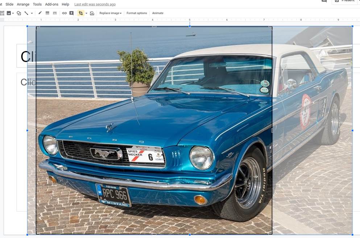The image size is (360, 238).
Task: Click the Add comment icon in toolbar
Action: [x=71, y=13]
